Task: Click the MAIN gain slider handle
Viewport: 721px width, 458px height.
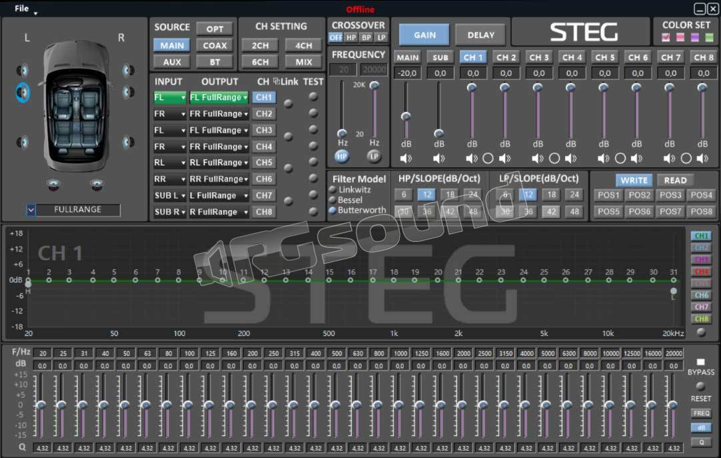Action: [x=406, y=117]
